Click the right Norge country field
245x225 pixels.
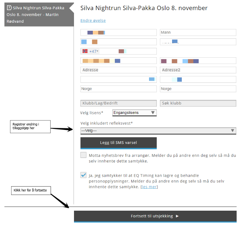[x=198, y=89]
